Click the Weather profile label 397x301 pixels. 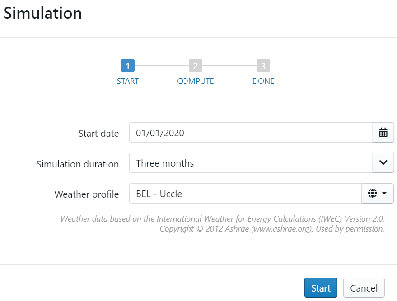[87, 194]
